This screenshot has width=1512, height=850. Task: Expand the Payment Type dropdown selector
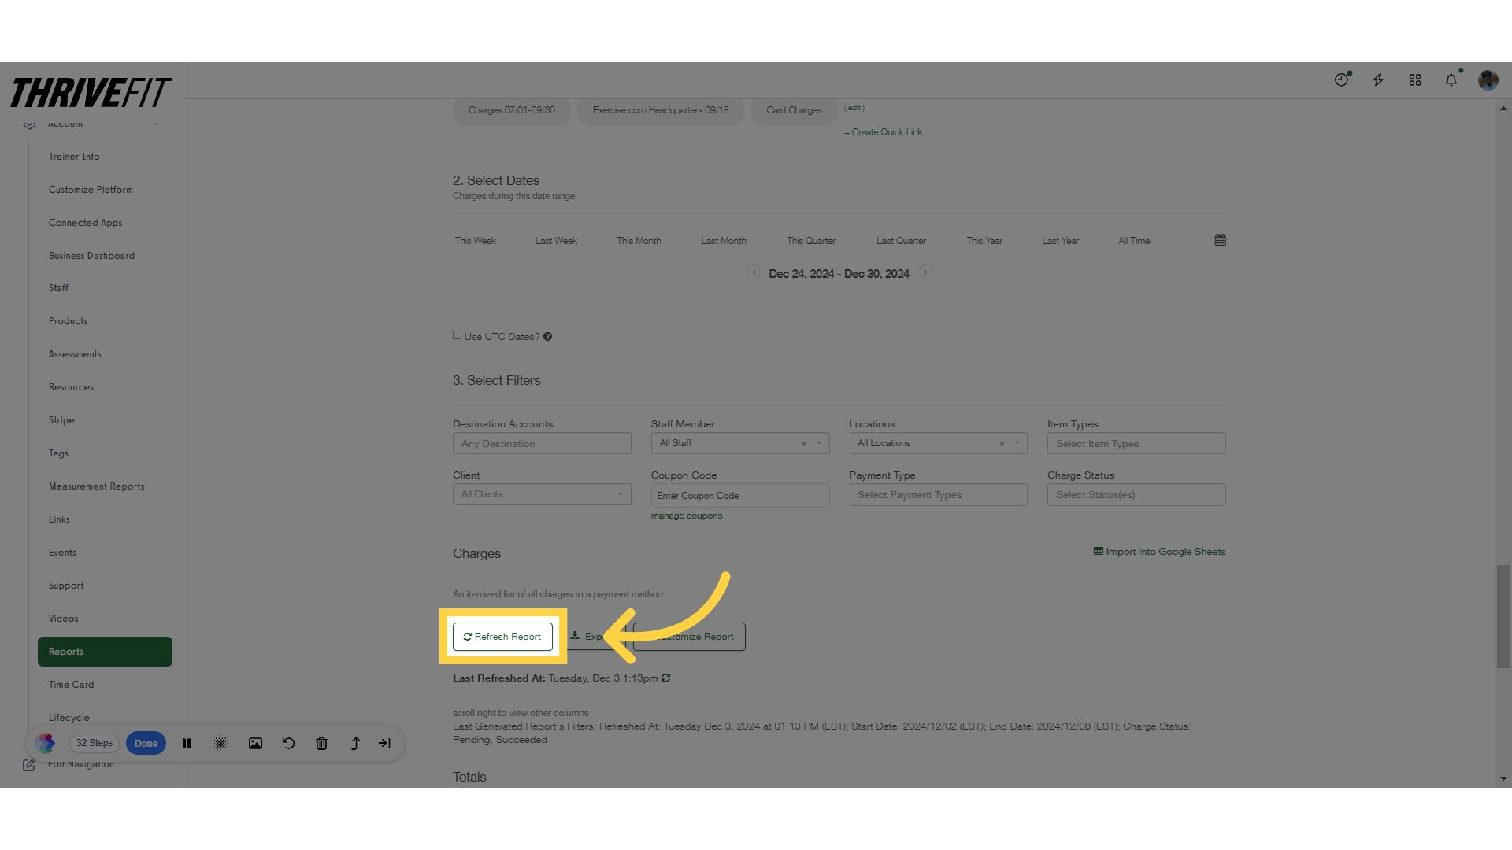(x=938, y=494)
